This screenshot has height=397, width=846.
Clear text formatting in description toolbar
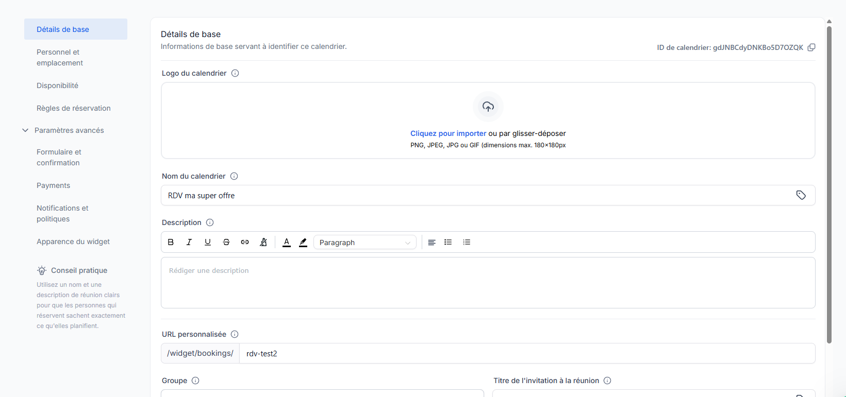coord(263,242)
